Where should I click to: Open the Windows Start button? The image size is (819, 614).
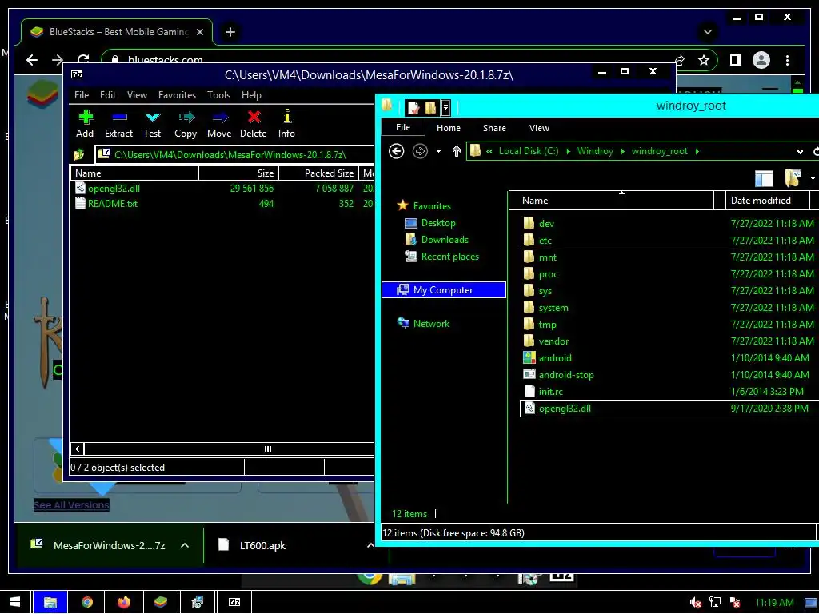click(14, 602)
